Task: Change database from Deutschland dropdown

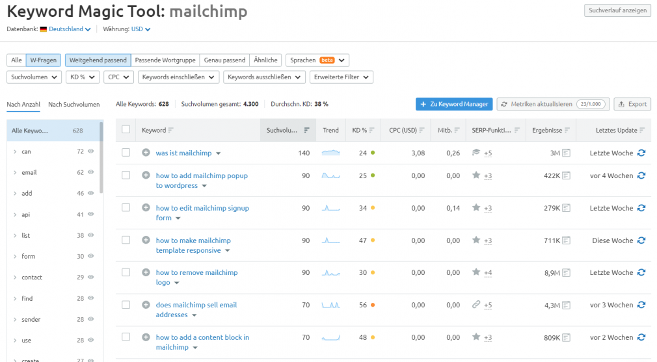Action: [x=70, y=29]
